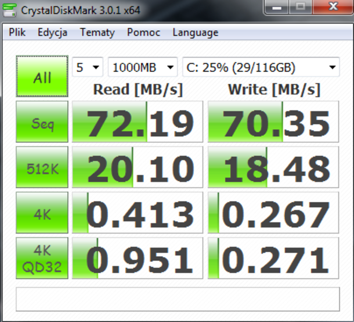Image resolution: width=354 pixels, height=322 pixels.
Task: Open the drive selector showing C: 25%
Action: coord(261,67)
